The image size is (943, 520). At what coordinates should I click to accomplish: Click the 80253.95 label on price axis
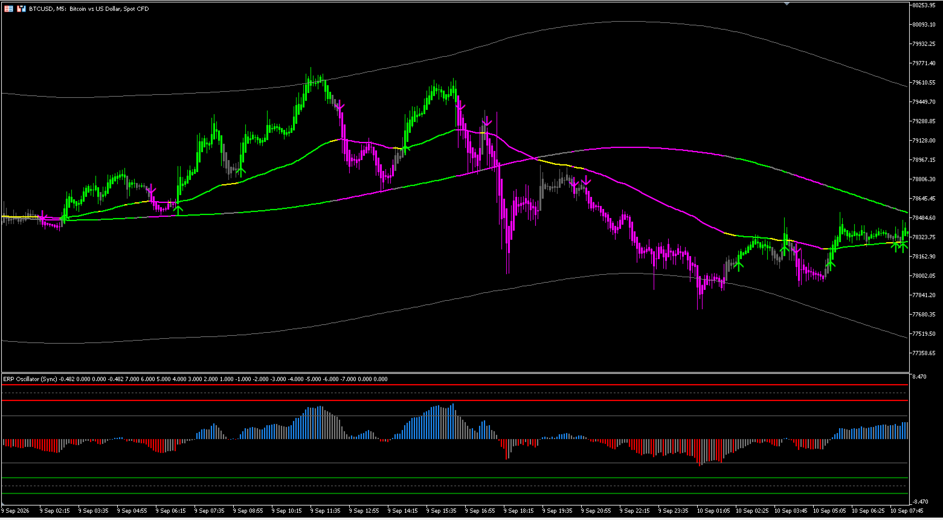tap(924, 5)
